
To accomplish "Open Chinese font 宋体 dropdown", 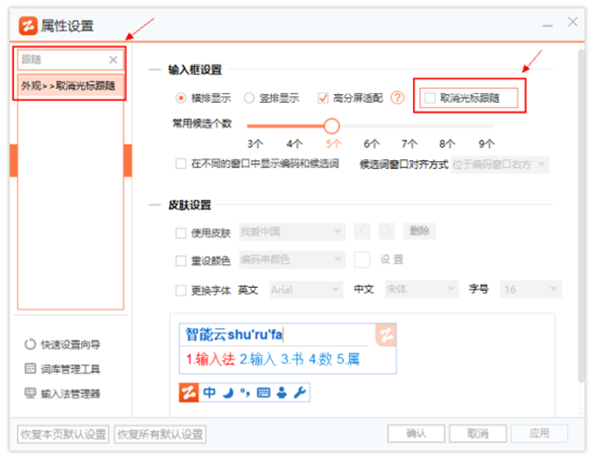I will (x=422, y=289).
